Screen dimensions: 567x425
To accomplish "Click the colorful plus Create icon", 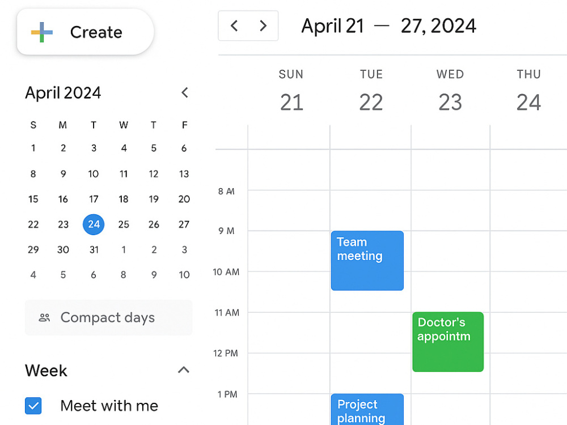I will pyautogui.click(x=42, y=32).
